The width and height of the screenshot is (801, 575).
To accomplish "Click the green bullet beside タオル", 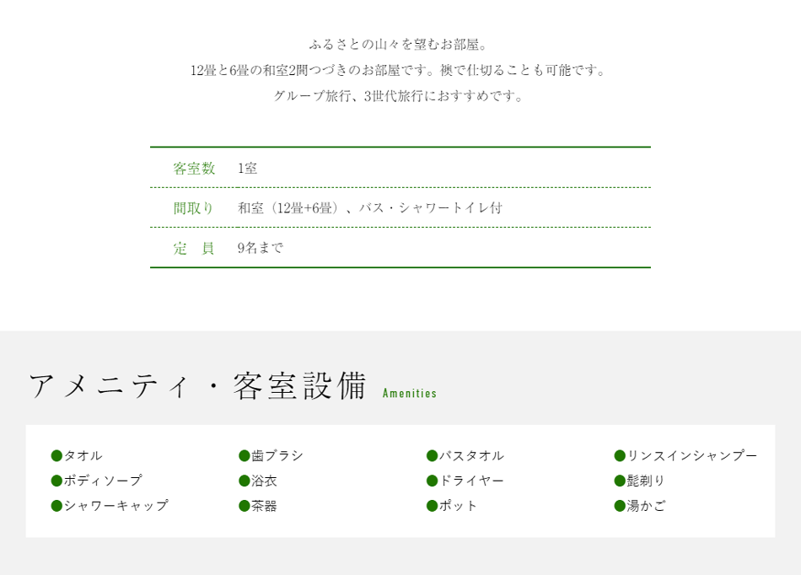I will [56, 455].
